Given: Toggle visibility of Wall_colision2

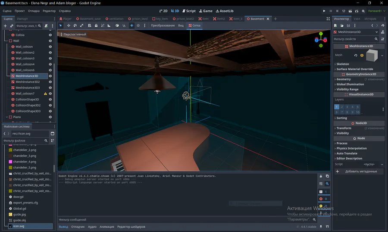Looking at the screenshot, I should tap(50, 53).
